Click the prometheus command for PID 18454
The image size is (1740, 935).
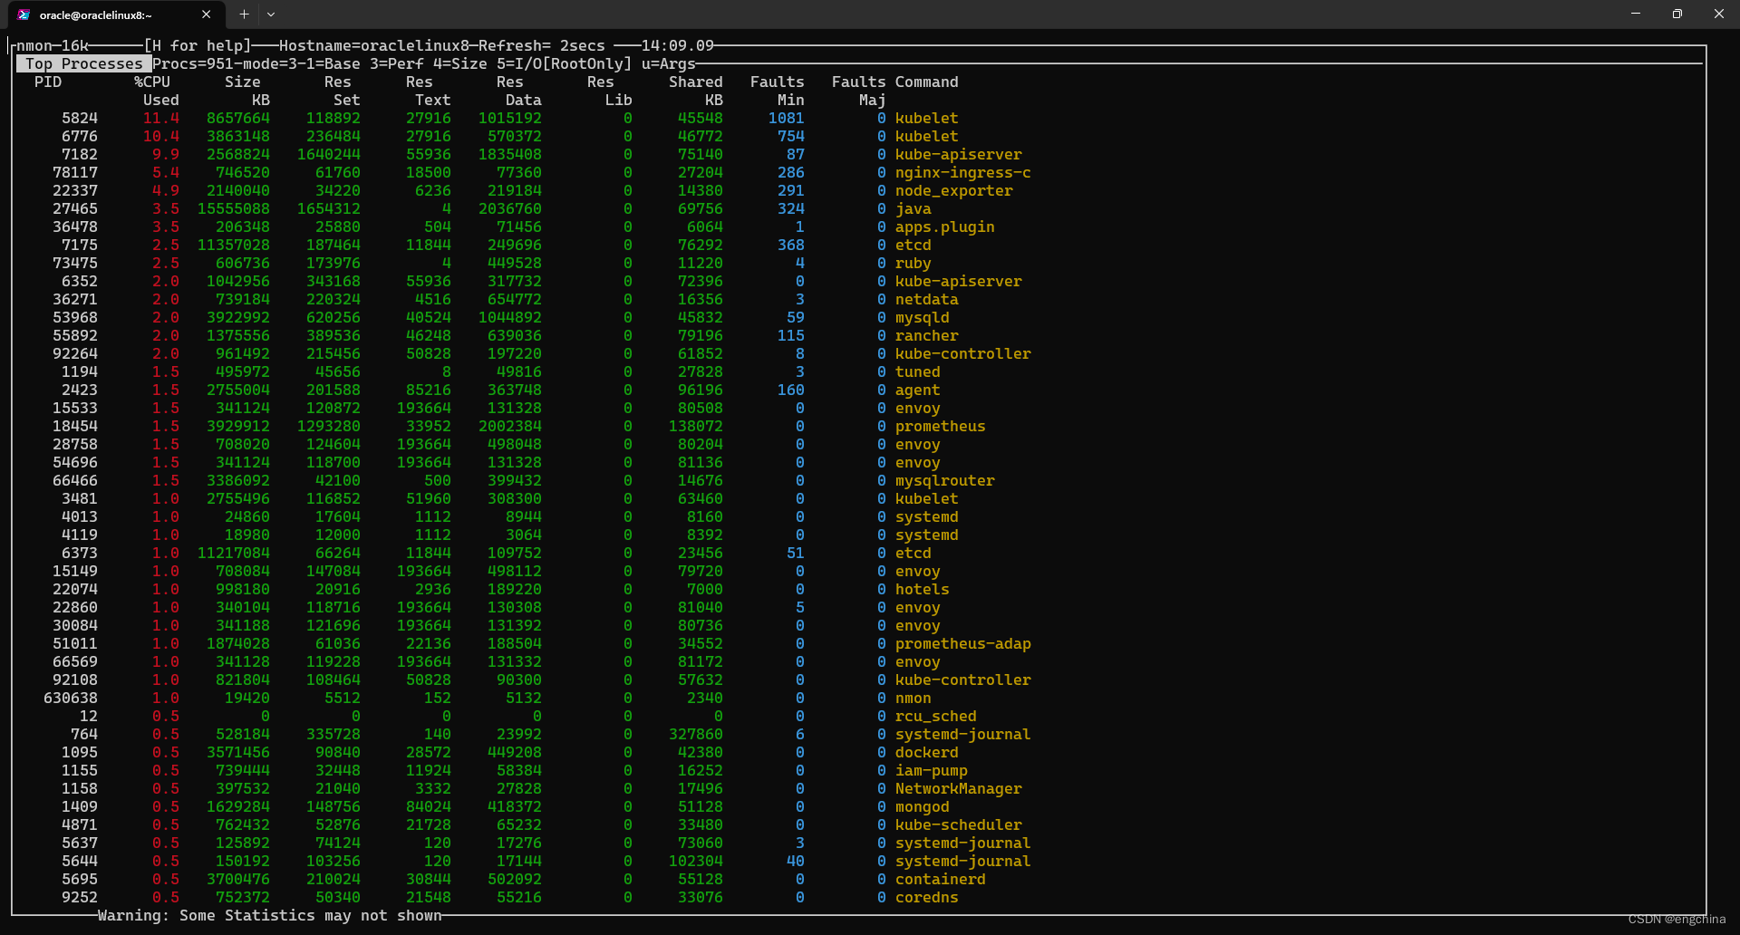coord(940,426)
